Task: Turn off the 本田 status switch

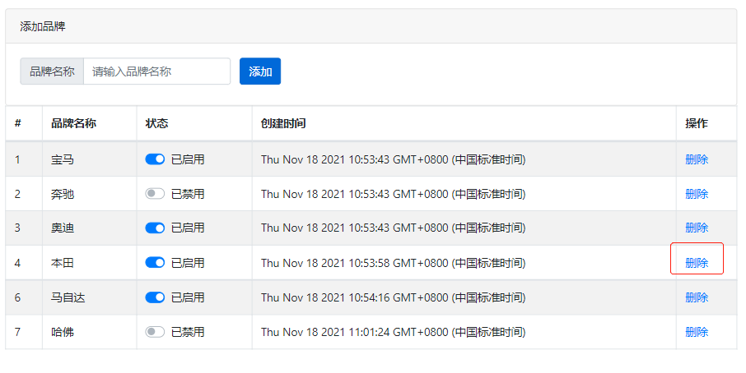Action: click(x=155, y=262)
